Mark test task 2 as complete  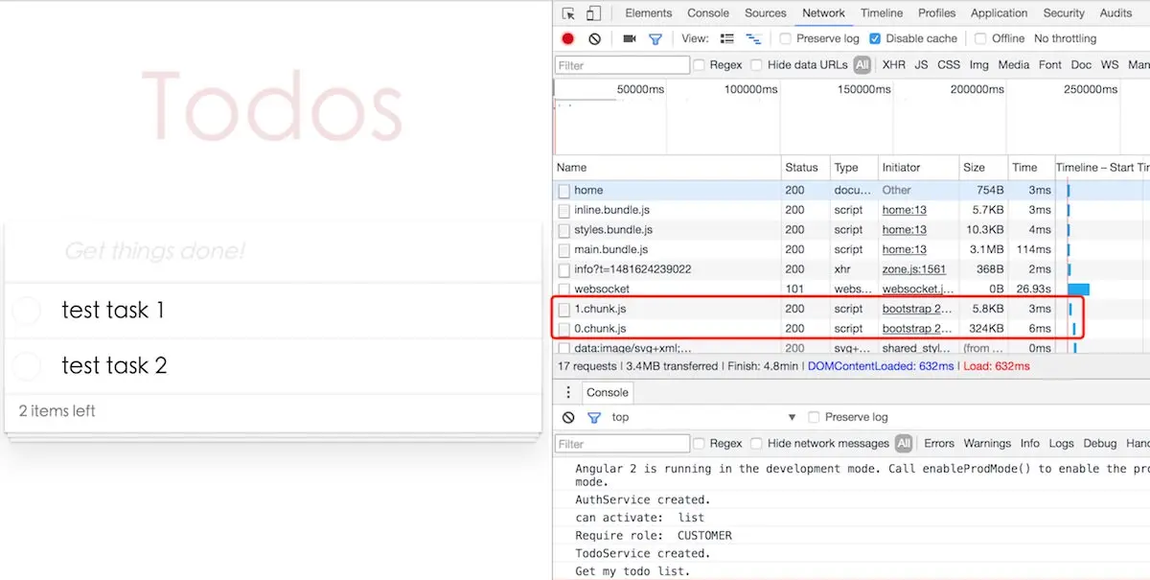[x=27, y=366]
